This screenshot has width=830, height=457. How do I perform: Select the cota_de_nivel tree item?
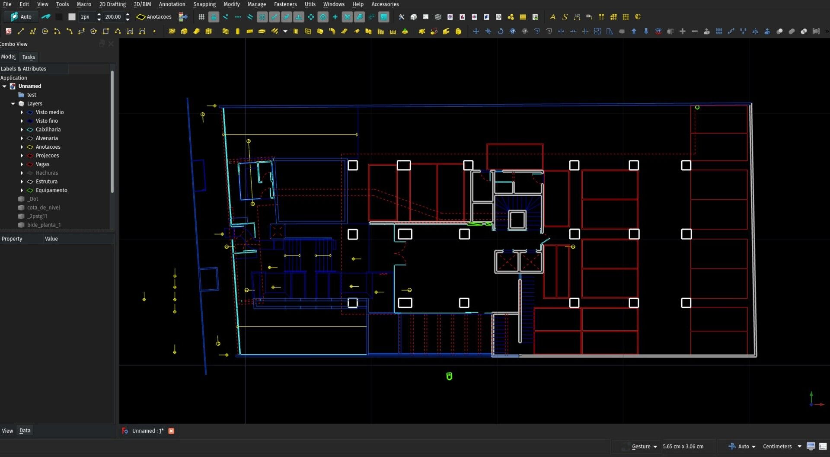coord(43,208)
